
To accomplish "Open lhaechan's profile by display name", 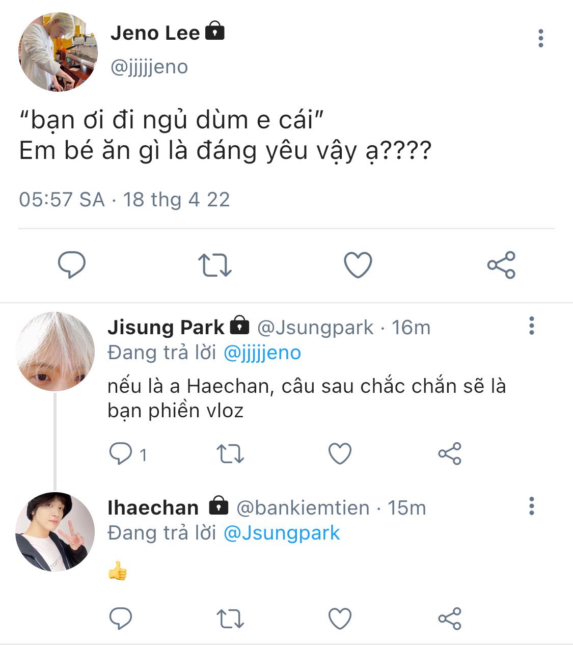I will click(153, 507).
